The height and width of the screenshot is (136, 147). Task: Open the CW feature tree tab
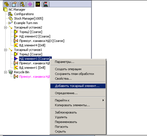pyautogui.click(x=38, y=4)
